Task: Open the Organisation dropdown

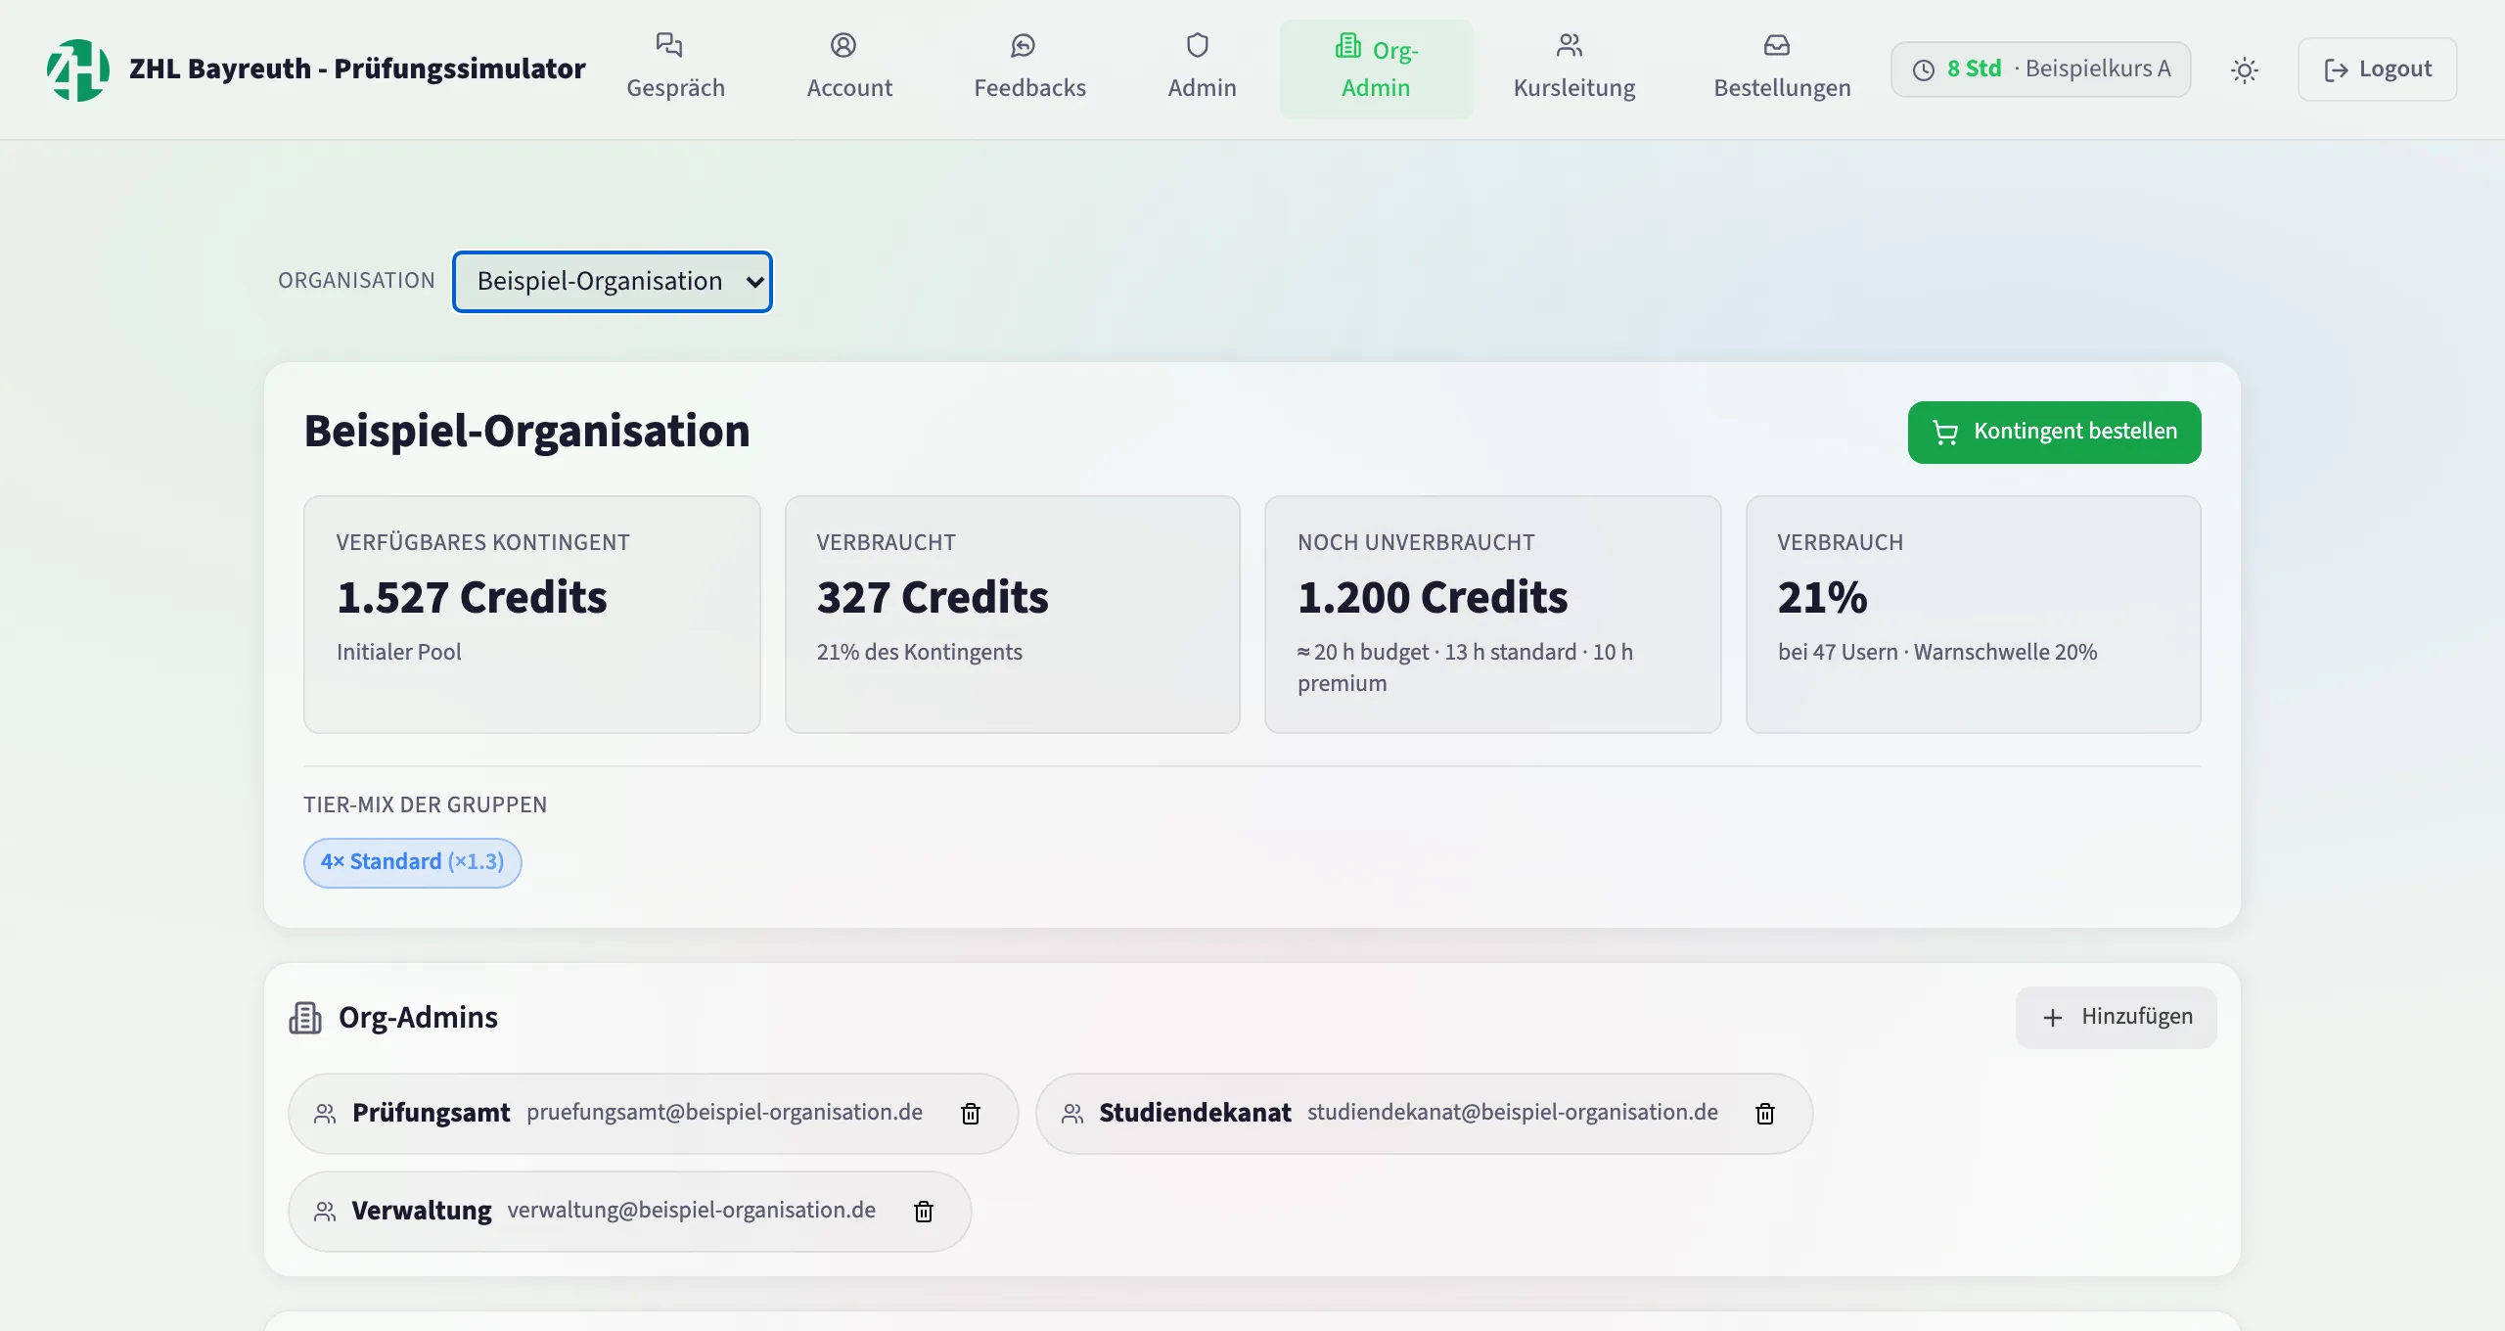Action: pos(613,282)
